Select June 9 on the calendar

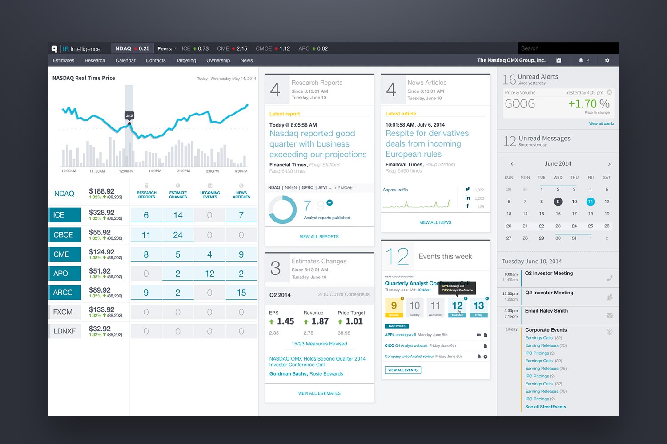pyautogui.click(x=558, y=202)
